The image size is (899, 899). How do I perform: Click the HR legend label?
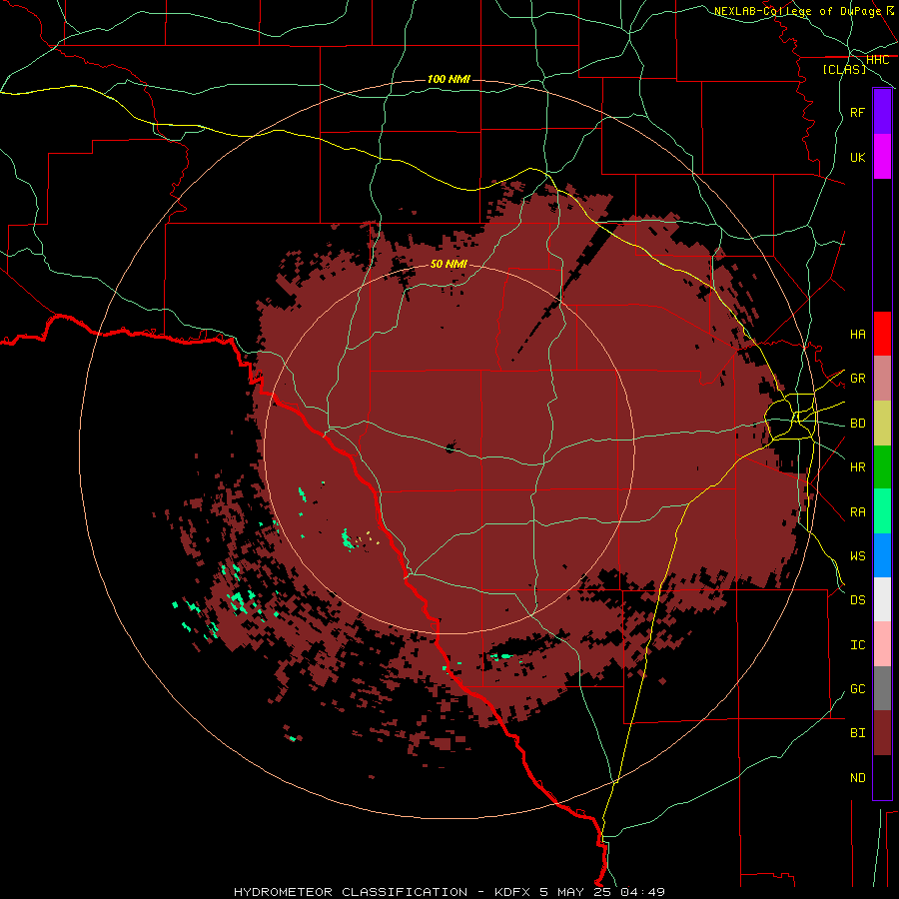858,467
